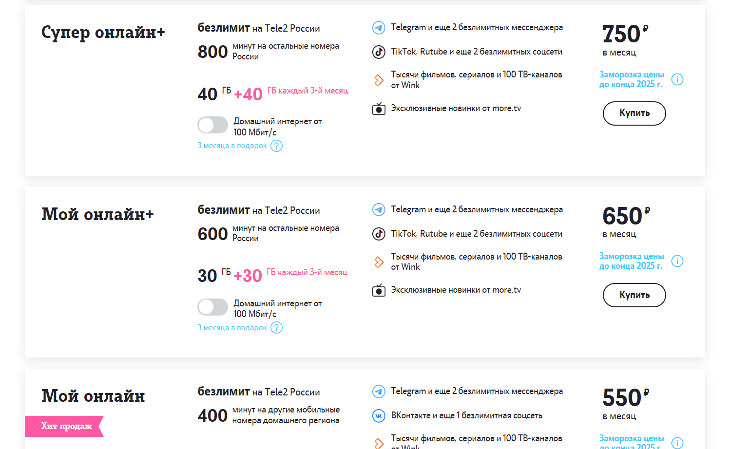Toggle home internet switch off in Супер онлайн+ card

212,125
